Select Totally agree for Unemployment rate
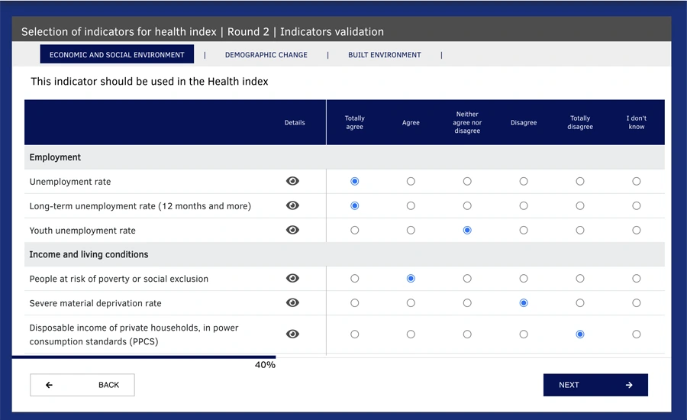 (354, 181)
